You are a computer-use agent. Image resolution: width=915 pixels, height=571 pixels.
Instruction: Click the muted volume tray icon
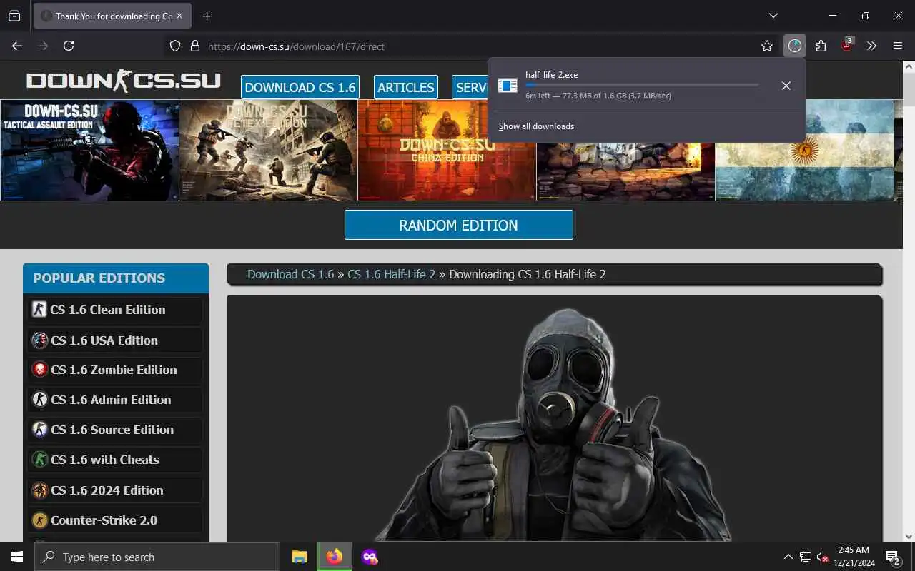[x=823, y=557]
